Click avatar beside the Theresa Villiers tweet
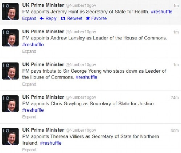This screenshot has height=153, width=181. point(10,136)
